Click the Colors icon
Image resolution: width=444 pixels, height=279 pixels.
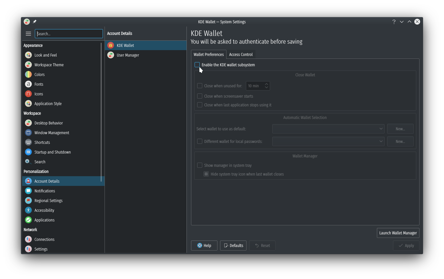(28, 74)
